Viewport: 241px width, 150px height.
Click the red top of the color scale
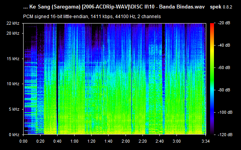pos(212,25)
